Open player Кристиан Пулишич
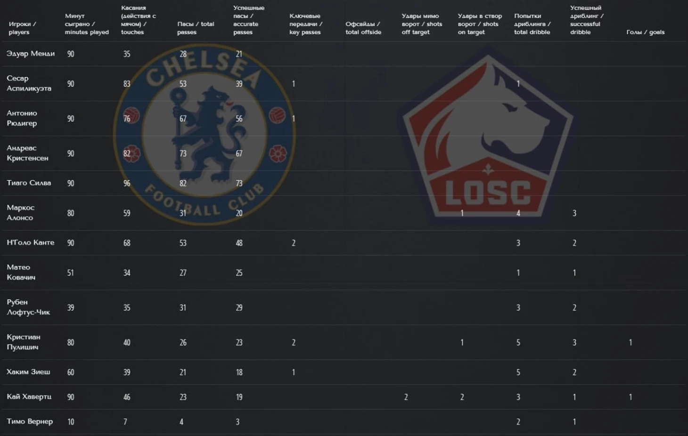Image resolution: width=688 pixels, height=436 pixels. click(x=24, y=342)
